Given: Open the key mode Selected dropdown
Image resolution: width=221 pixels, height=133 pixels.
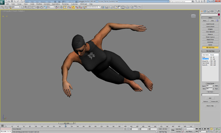Looking at the screenshot, I should point(188,129).
